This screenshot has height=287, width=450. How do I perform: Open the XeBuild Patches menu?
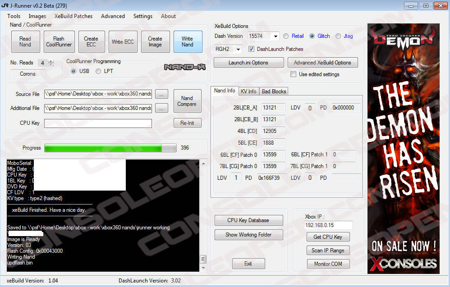(73, 16)
